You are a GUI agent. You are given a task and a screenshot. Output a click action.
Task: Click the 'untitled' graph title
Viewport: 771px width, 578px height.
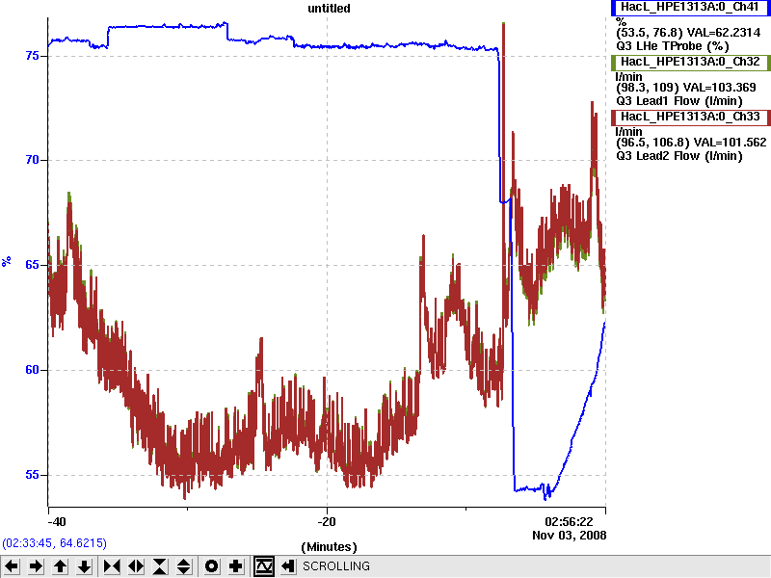(329, 9)
